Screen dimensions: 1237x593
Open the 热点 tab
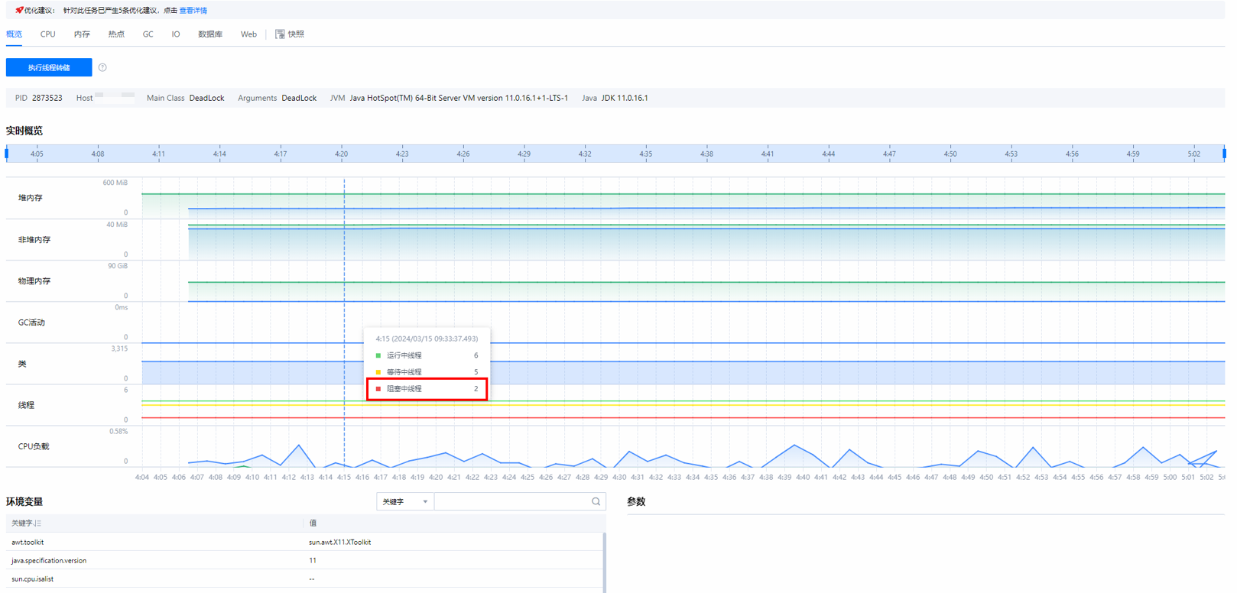click(116, 34)
